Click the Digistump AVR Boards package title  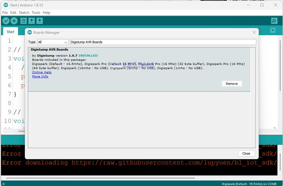pyautogui.click(x=50, y=50)
